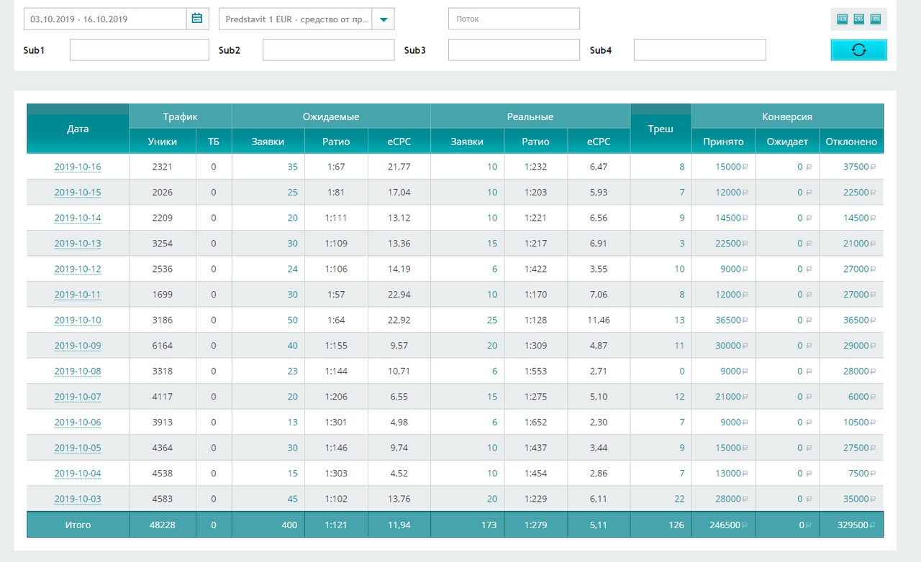The image size is (921, 562).
Task: Click the Итого total row label
Action: coord(78,525)
